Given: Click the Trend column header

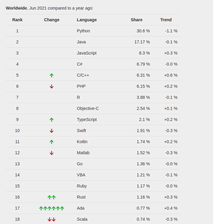Looking at the screenshot, I should point(166,20).
